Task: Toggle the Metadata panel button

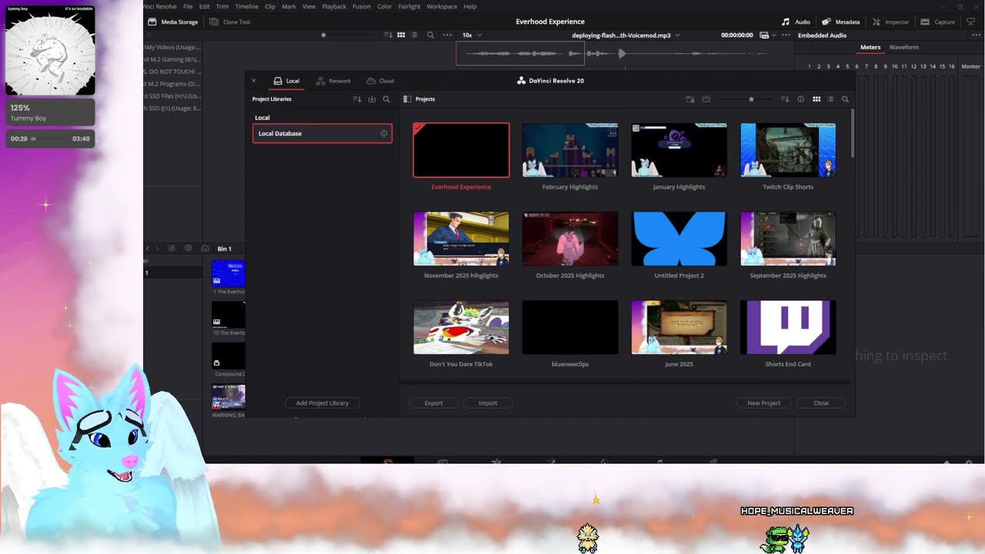Action: [840, 22]
